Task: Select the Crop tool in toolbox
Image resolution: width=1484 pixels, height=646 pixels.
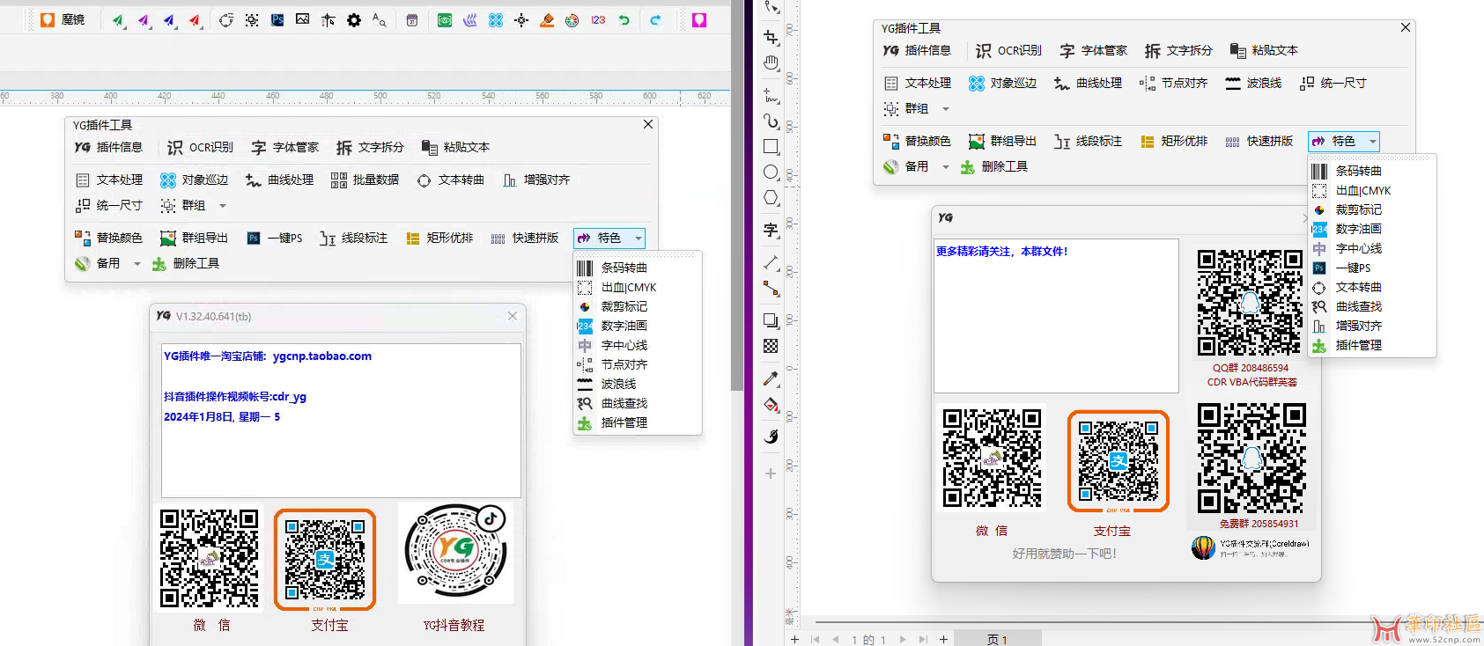Action: tap(772, 37)
